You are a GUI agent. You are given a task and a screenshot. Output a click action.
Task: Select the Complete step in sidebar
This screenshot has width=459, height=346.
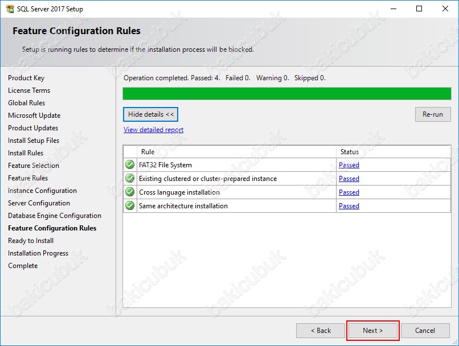click(x=23, y=266)
